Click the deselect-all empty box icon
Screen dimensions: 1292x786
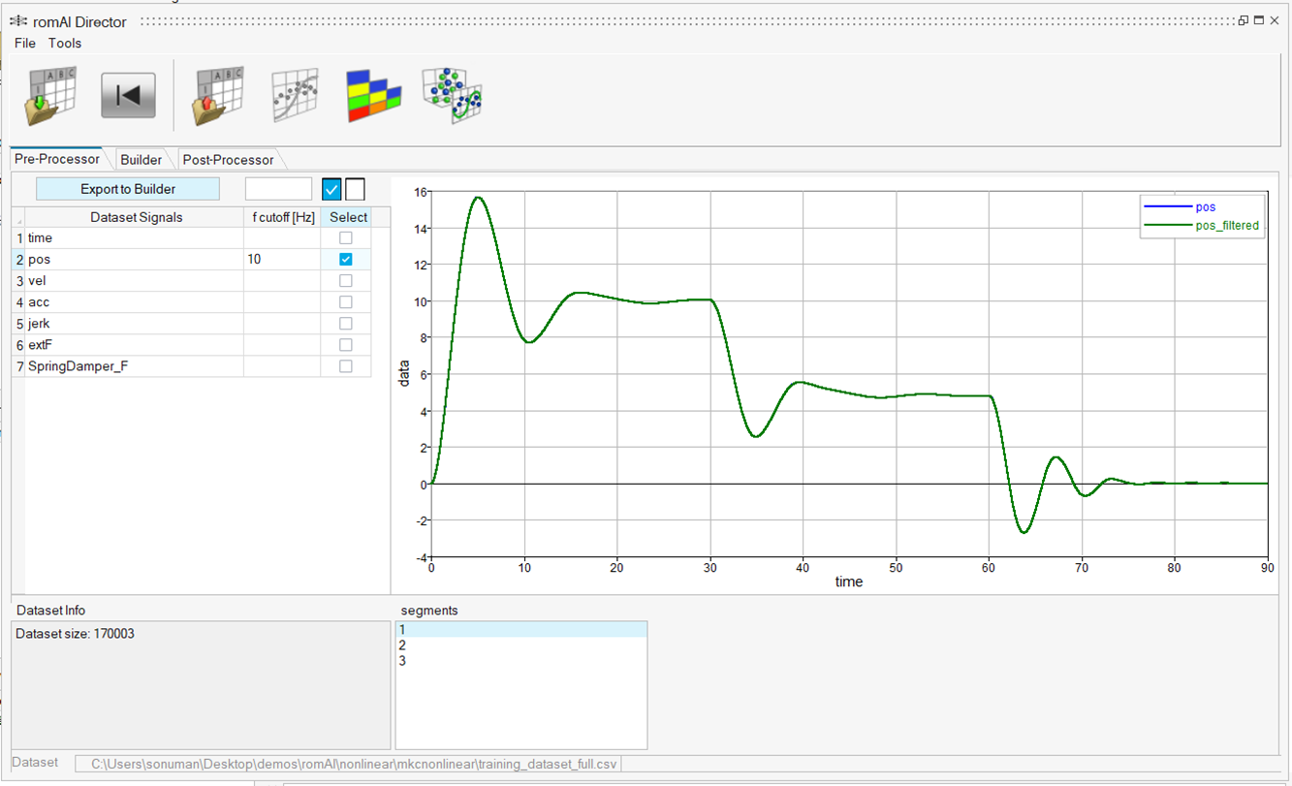tap(356, 189)
